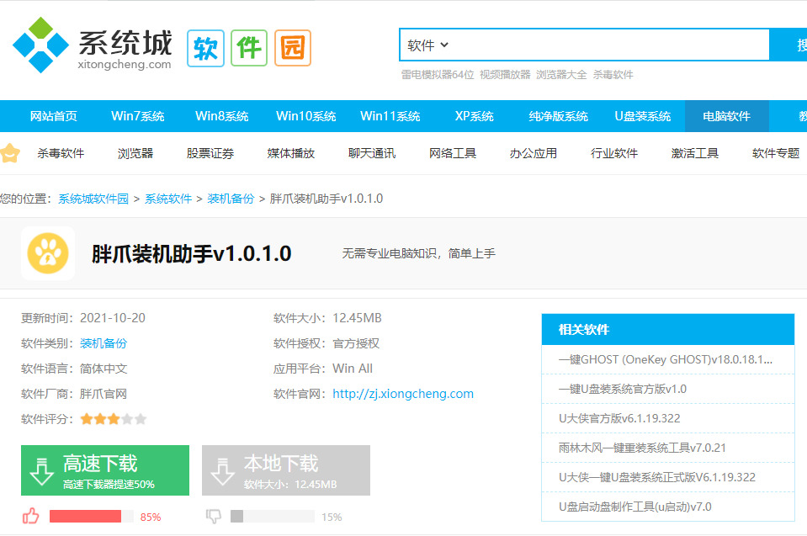The height and width of the screenshot is (536, 807).
Task: Click the green 高速下载 button
Action: [105, 470]
